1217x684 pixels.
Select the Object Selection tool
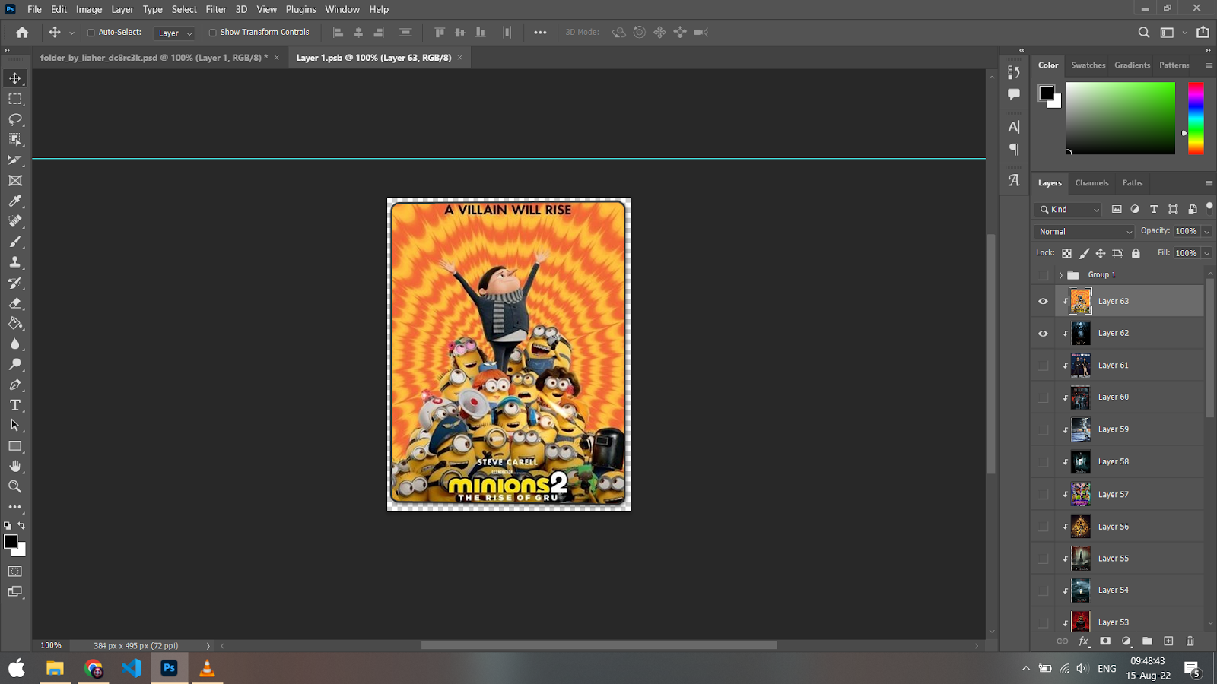click(15, 140)
